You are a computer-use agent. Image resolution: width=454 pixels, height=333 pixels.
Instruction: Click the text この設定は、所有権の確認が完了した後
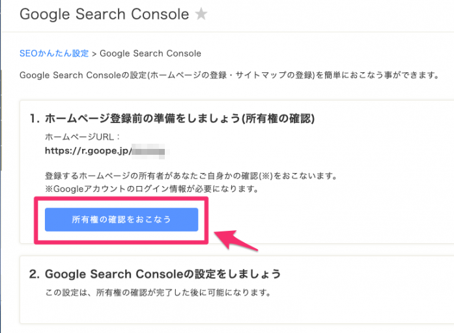tap(158, 293)
